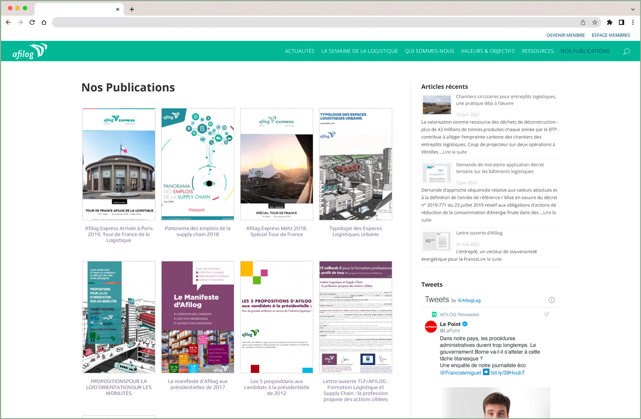
Task: Click the 'AFILOG Retweeted' label
Action: pos(460,314)
